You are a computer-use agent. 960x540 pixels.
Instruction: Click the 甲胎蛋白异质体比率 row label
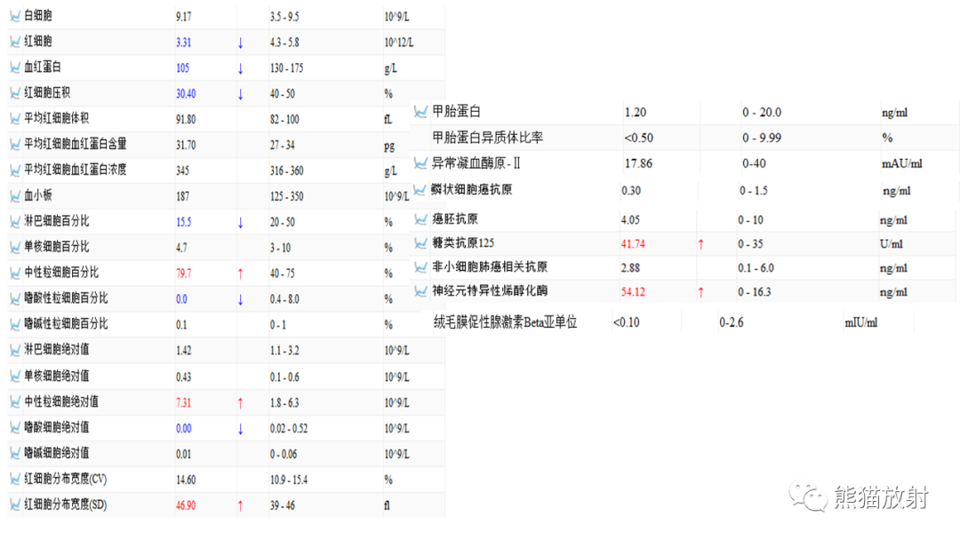(487, 138)
